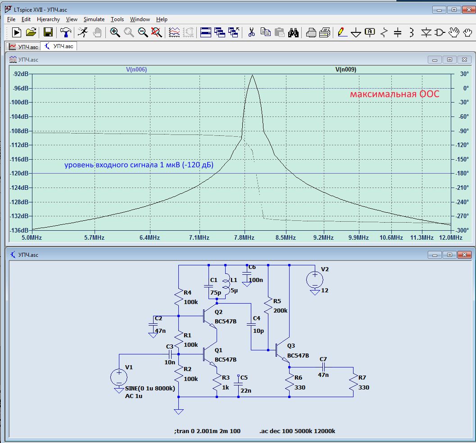Open the Hierarchy menu
The height and width of the screenshot is (443, 476).
pos(48,19)
